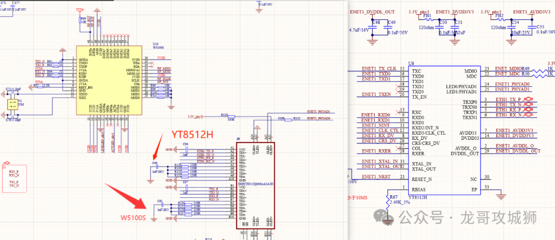Select ETH1_TX_P label at U8 pin 3
The image size is (555, 240).
[508, 100]
